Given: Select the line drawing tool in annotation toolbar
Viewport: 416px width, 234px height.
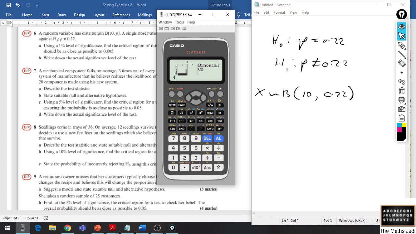Looking at the screenshot, I should pos(402,55).
